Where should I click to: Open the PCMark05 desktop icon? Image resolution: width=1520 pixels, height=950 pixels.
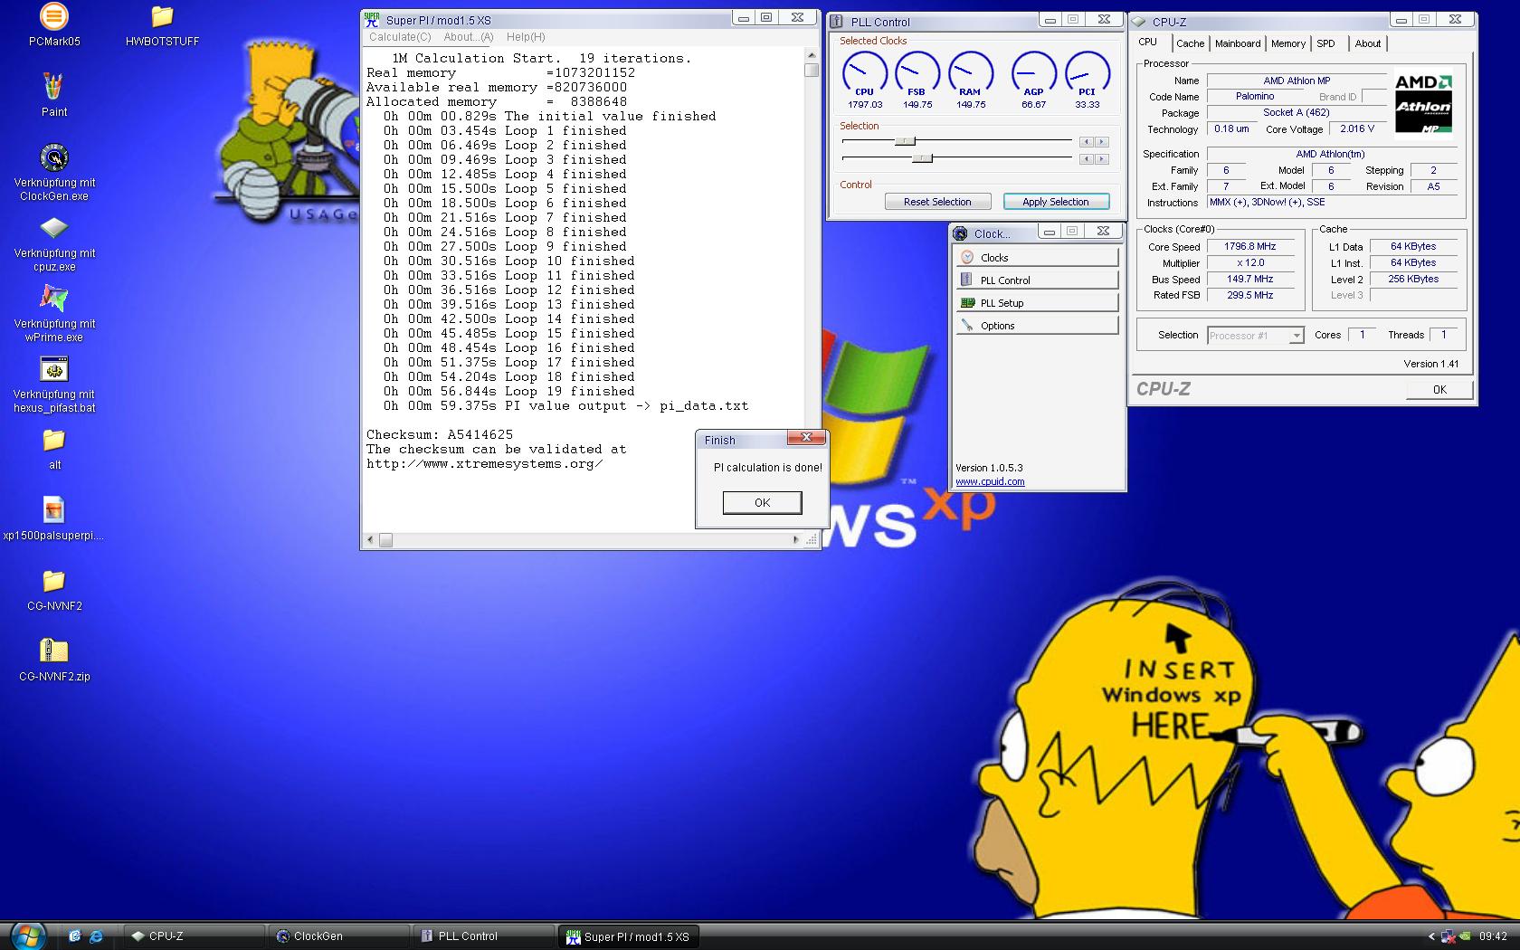point(54,16)
